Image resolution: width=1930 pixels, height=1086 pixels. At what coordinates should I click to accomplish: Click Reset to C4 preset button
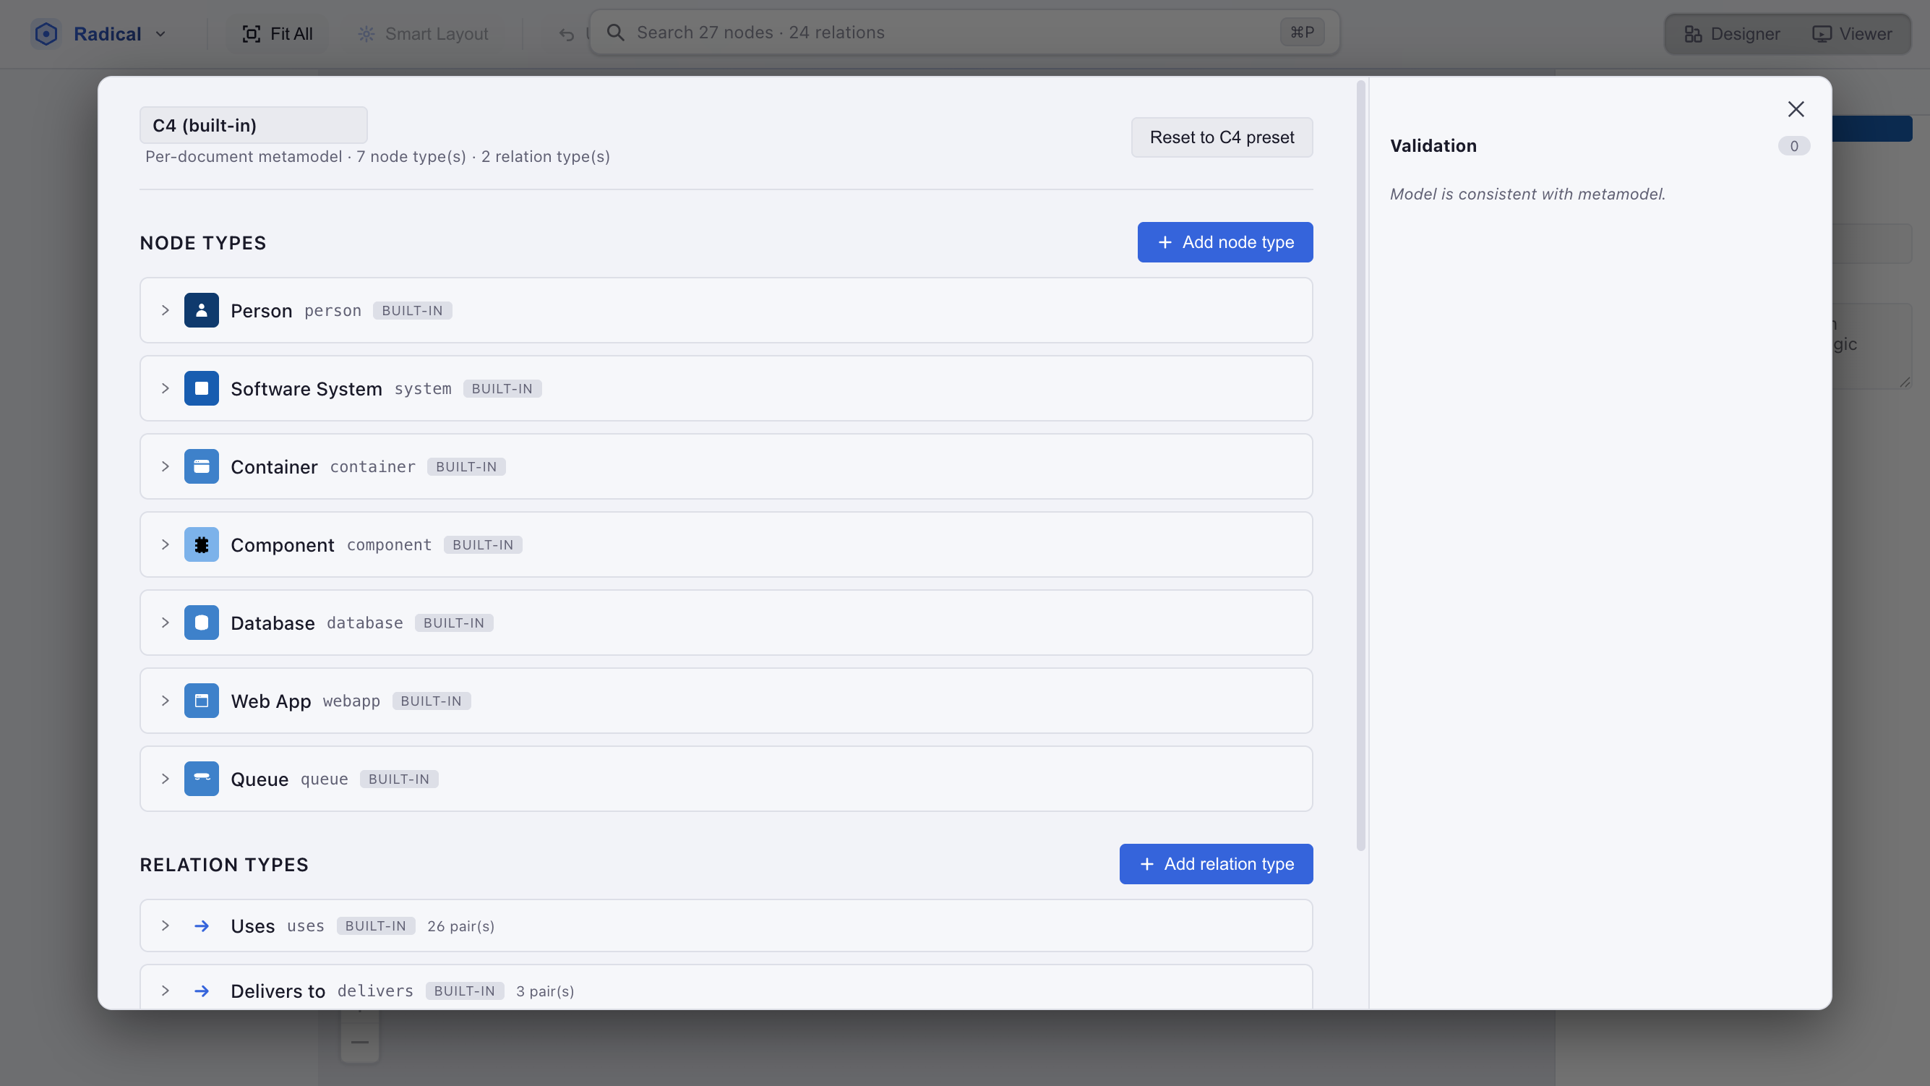point(1221,137)
